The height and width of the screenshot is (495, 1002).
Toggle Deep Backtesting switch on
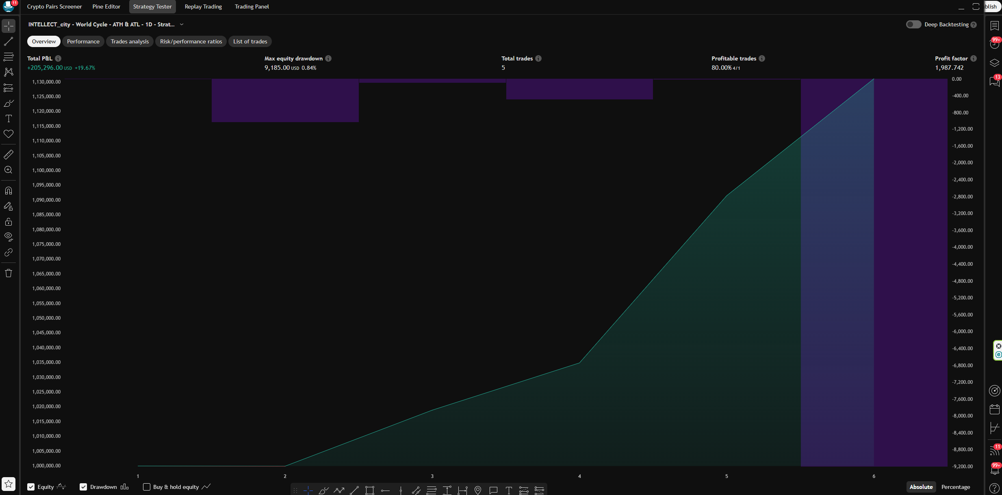click(x=913, y=24)
